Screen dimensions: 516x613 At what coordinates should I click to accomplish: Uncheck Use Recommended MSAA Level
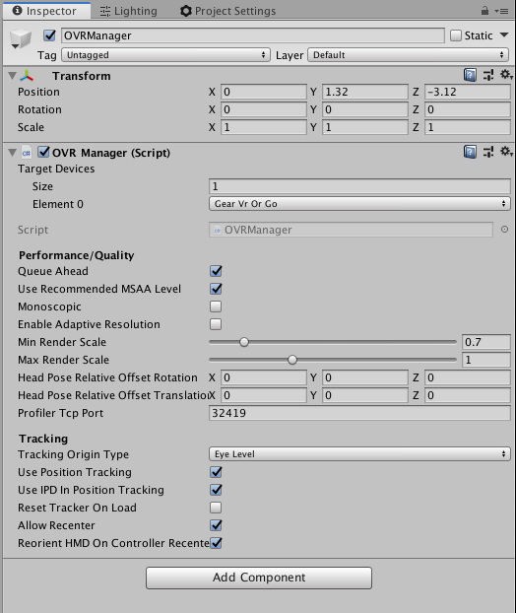[x=216, y=289]
